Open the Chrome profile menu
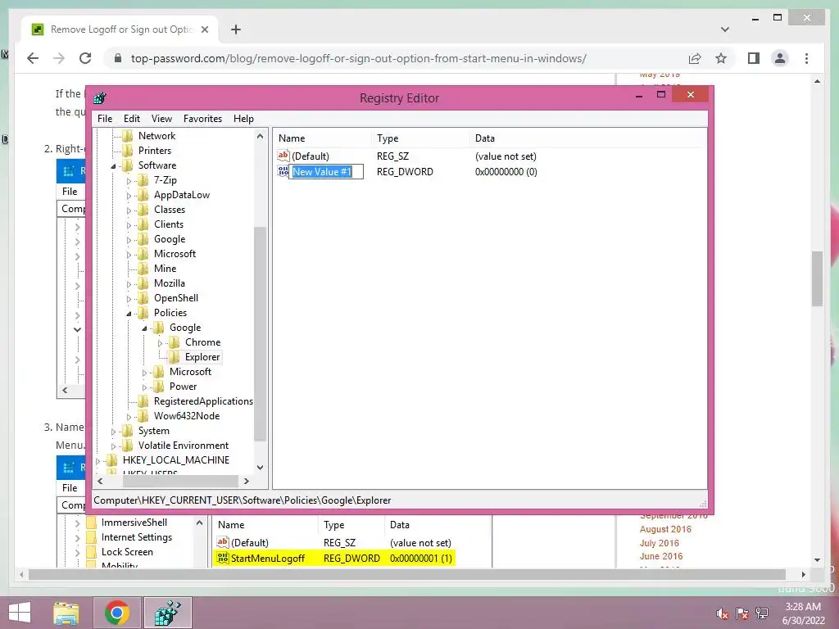The height and width of the screenshot is (629, 839). (x=780, y=58)
